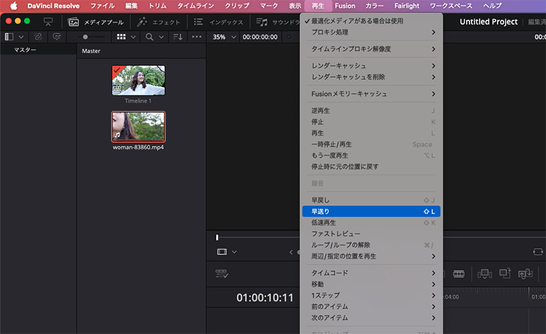This screenshot has width=546, height=334.
Task: Click the monitor presentation icon in toolbar
Action: pyautogui.click(x=48, y=22)
